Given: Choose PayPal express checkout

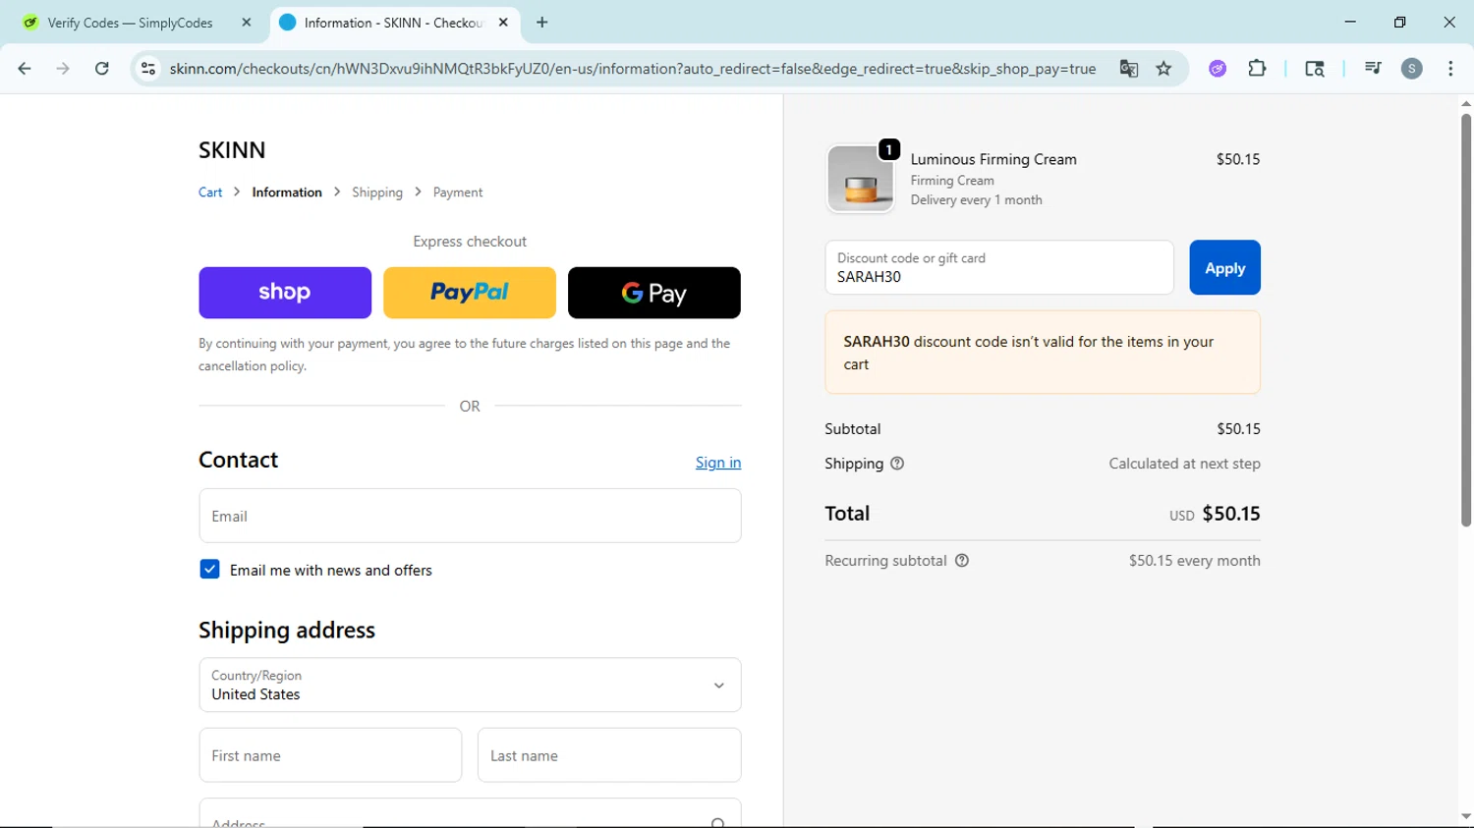Looking at the screenshot, I should (x=470, y=293).
